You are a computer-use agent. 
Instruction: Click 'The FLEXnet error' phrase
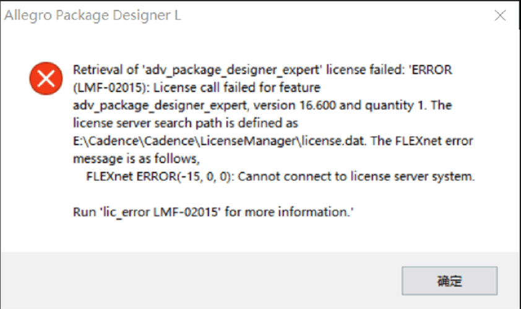pyautogui.click(x=422, y=141)
